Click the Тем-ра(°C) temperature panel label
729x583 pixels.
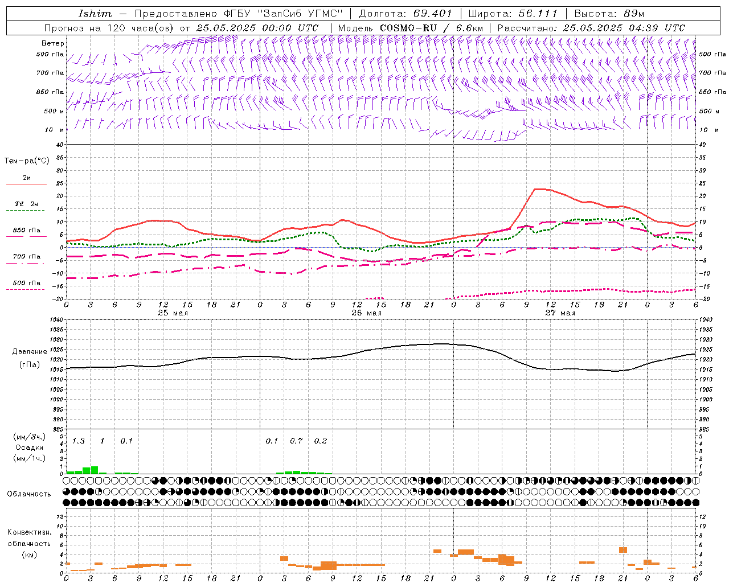coord(27,161)
